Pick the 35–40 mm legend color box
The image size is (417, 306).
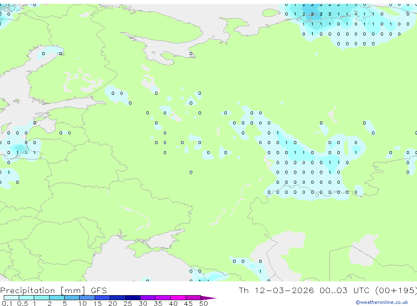pyautogui.click(x=163, y=298)
